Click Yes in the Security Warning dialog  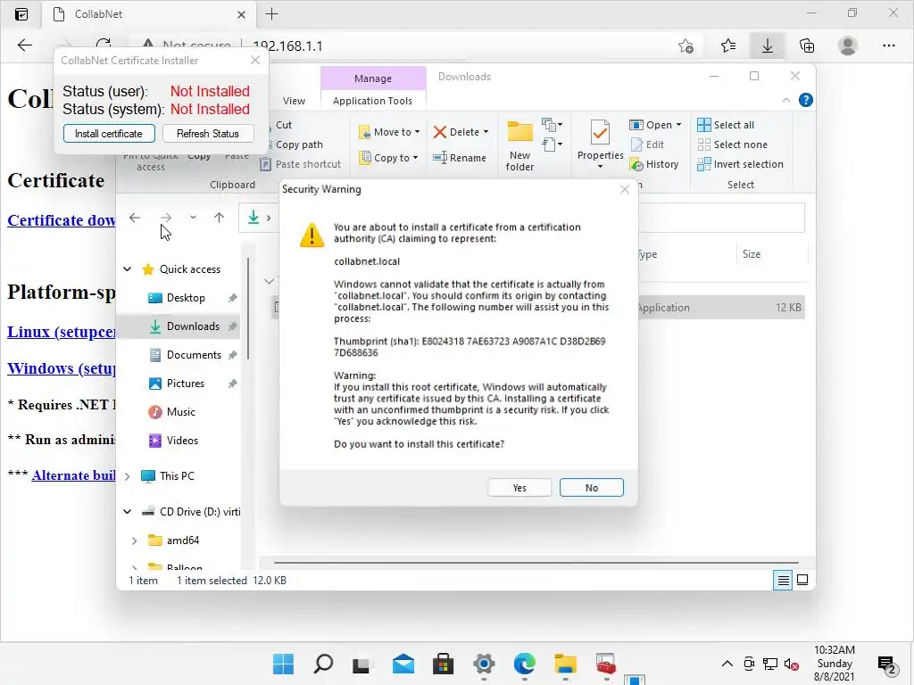pyautogui.click(x=519, y=488)
